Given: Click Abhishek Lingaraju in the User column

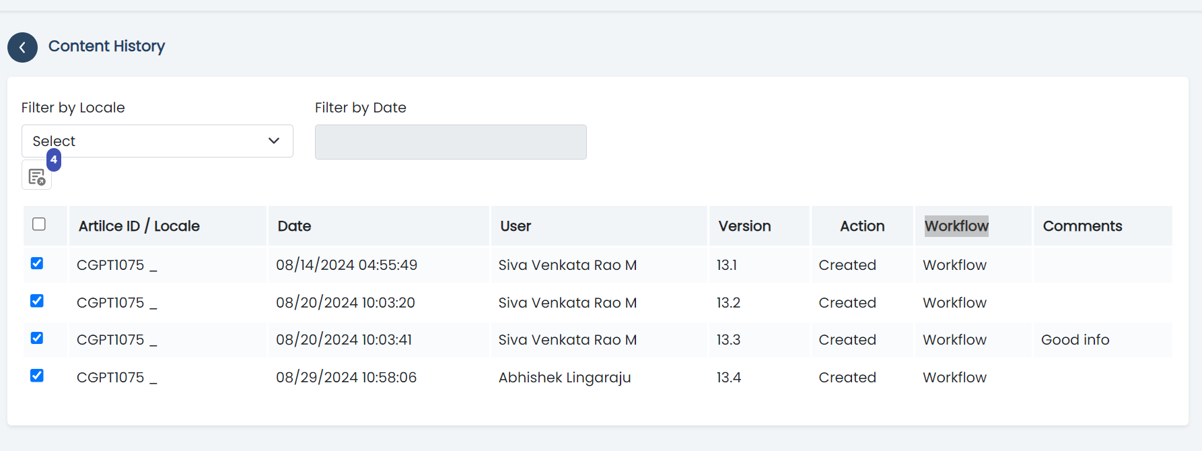Looking at the screenshot, I should tap(564, 378).
